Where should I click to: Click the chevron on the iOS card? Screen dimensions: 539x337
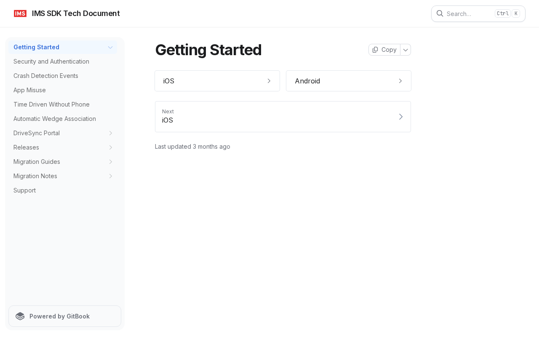click(269, 81)
